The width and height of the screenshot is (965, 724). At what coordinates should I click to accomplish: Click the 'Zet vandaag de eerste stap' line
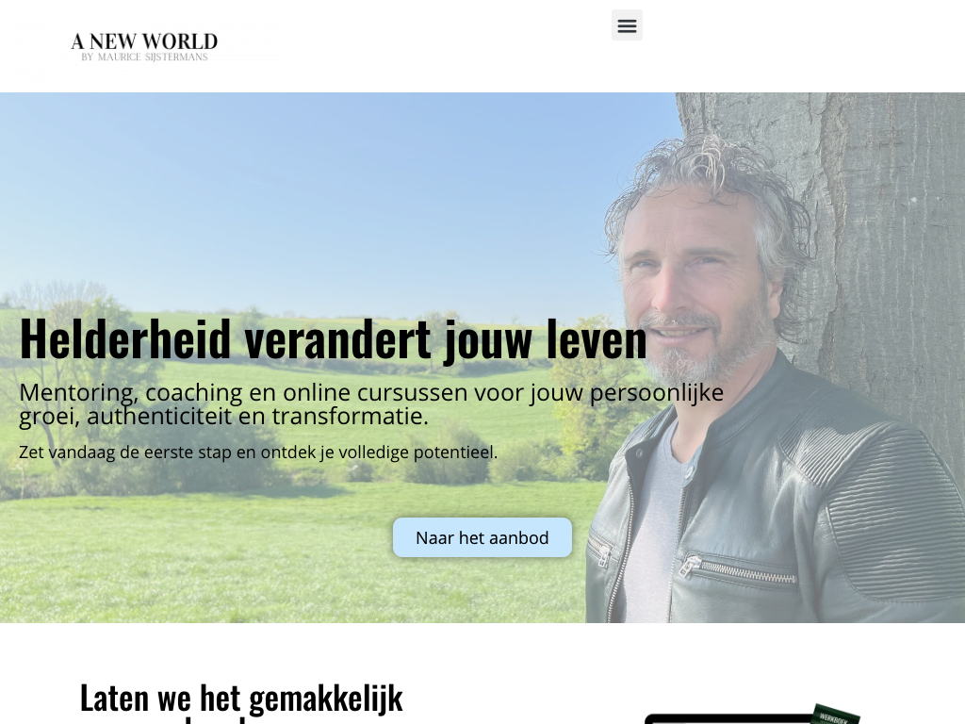click(x=258, y=452)
